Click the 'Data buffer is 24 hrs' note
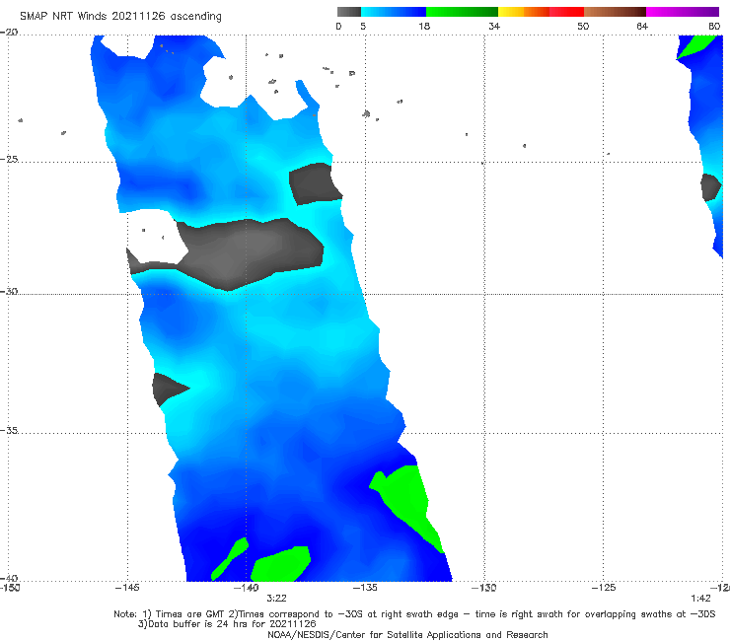The image size is (730, 641). tap(227, 624)
